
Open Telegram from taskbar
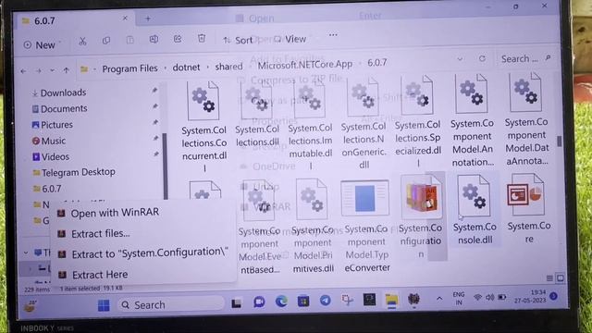(x=325, y=300)
